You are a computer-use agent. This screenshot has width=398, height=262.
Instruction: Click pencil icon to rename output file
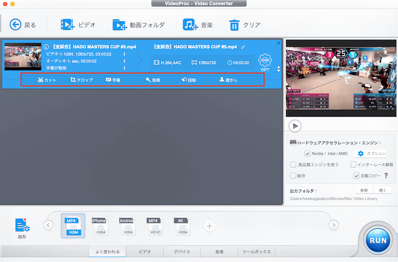tap(243, 47)
